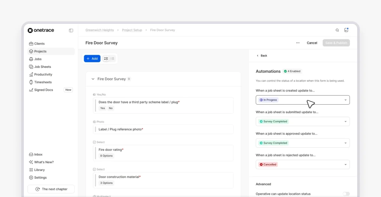Open Job Sheets section
The height and width of the screenshot is (197, 381).
51,67
